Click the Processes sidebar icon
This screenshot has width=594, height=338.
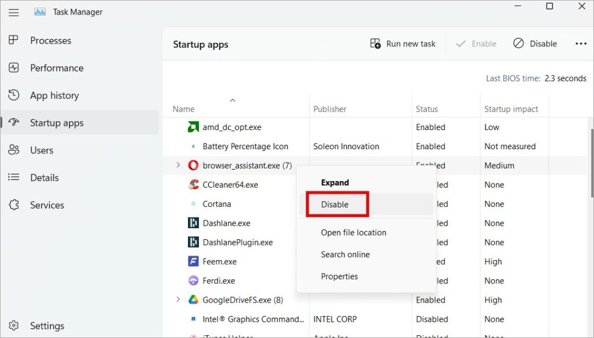pos(14,41)
